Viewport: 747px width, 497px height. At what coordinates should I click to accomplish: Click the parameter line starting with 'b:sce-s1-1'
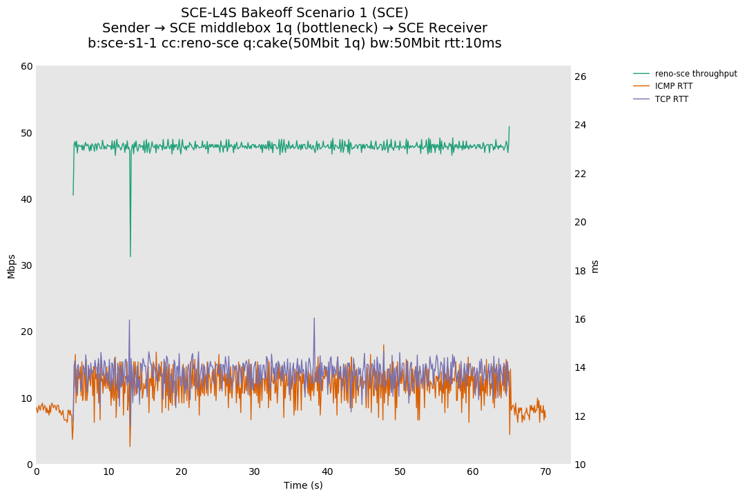point(295,43)
